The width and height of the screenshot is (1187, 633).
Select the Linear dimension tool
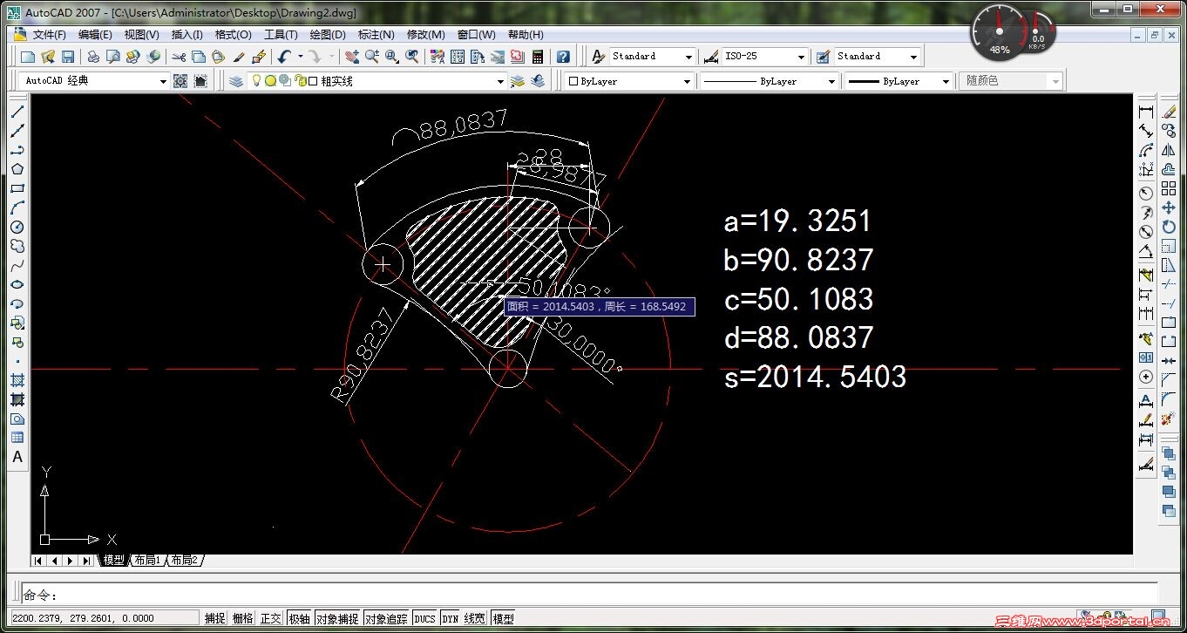pos(1146,112)
